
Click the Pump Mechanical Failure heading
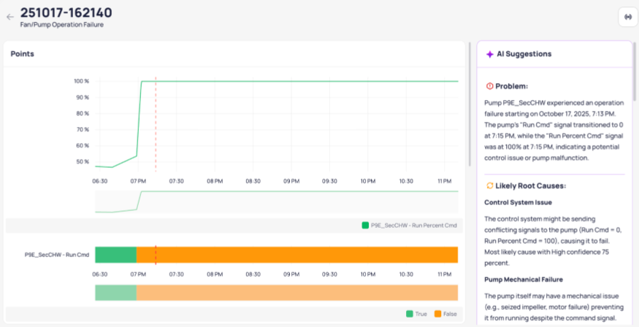coord(521,280)
